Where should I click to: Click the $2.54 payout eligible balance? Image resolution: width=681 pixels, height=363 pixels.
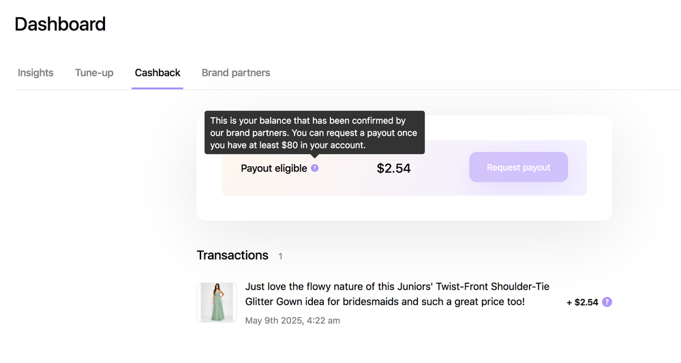click(393, 168)
